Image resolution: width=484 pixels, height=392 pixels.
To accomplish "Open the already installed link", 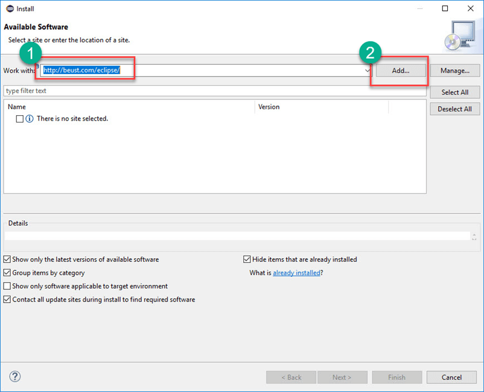I will pos(296,273).
